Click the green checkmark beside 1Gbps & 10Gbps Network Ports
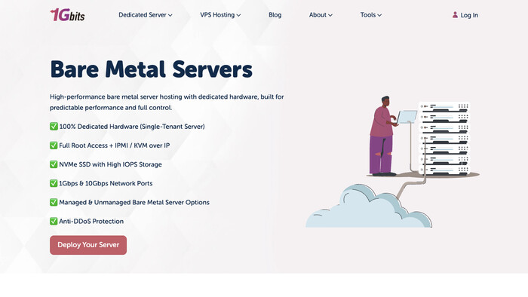Image resolution: width=528 pixels, height=297 pixels. pos(54,183)
